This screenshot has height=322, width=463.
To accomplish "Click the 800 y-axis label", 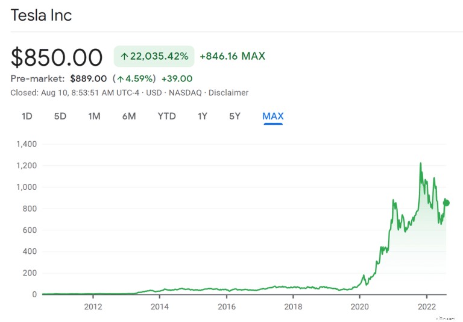I will point(30,209).
